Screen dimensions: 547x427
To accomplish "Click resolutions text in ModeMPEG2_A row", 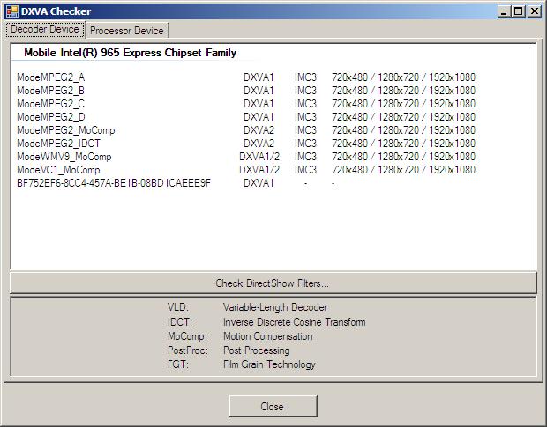I will pos(403,77).
